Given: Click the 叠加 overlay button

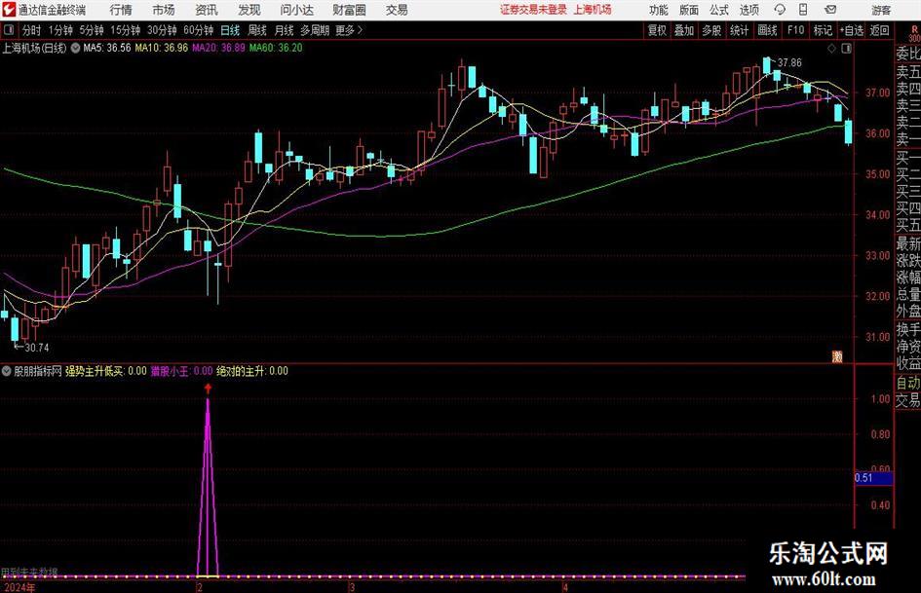Looking at the screenshot, I should tap(684, 30).
